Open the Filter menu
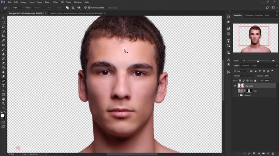The height and width of the screenshot is (156, 279). [x=55, y=2]
